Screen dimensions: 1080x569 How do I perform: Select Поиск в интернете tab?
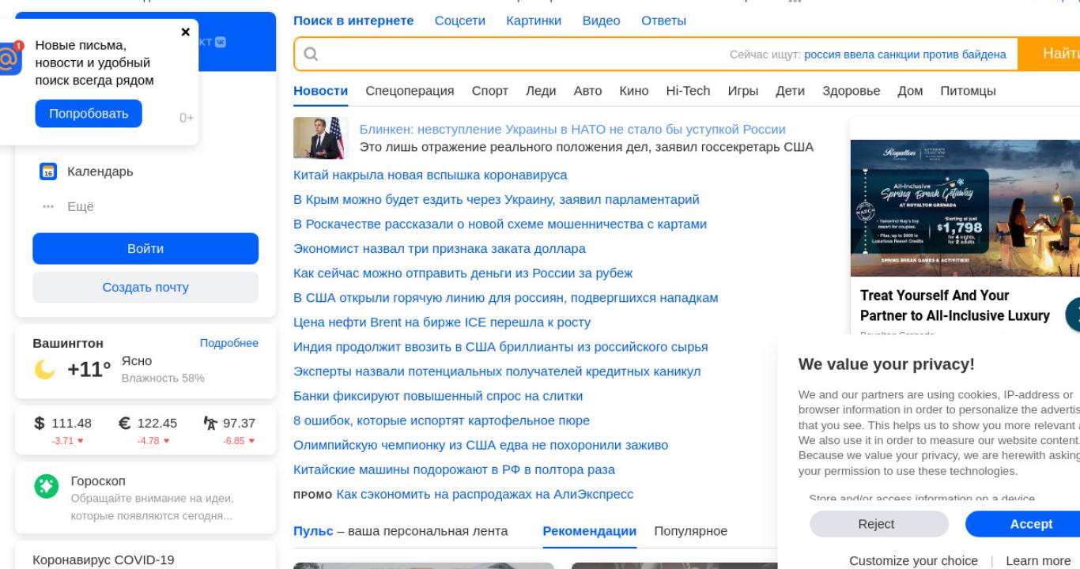pos(353,21)
